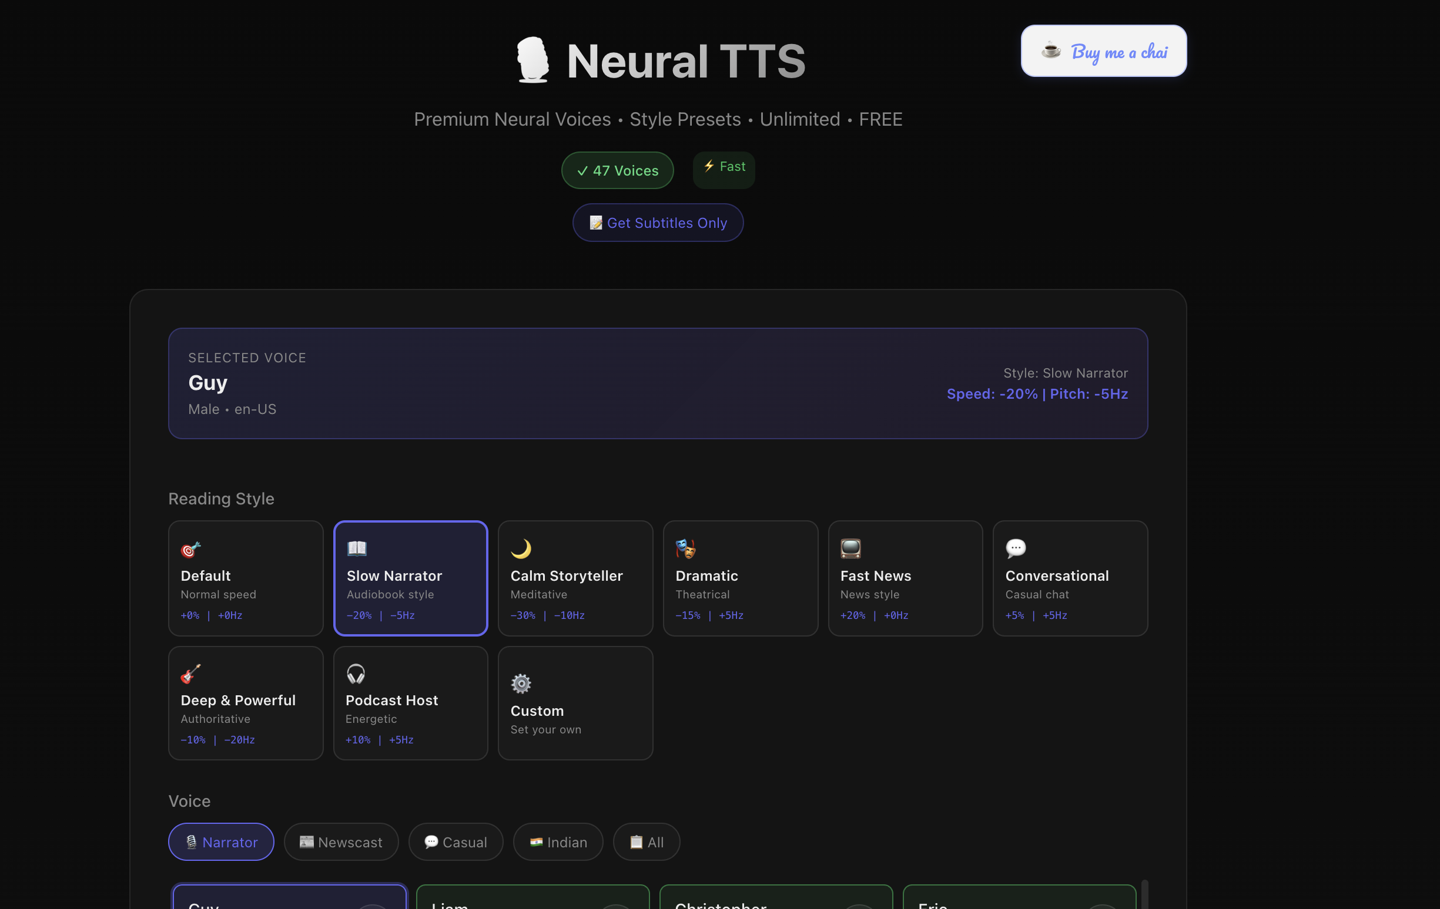Screen dimensions: 1440x909
Task: Click the Dramatic theater masks icon
Action: 686,547
